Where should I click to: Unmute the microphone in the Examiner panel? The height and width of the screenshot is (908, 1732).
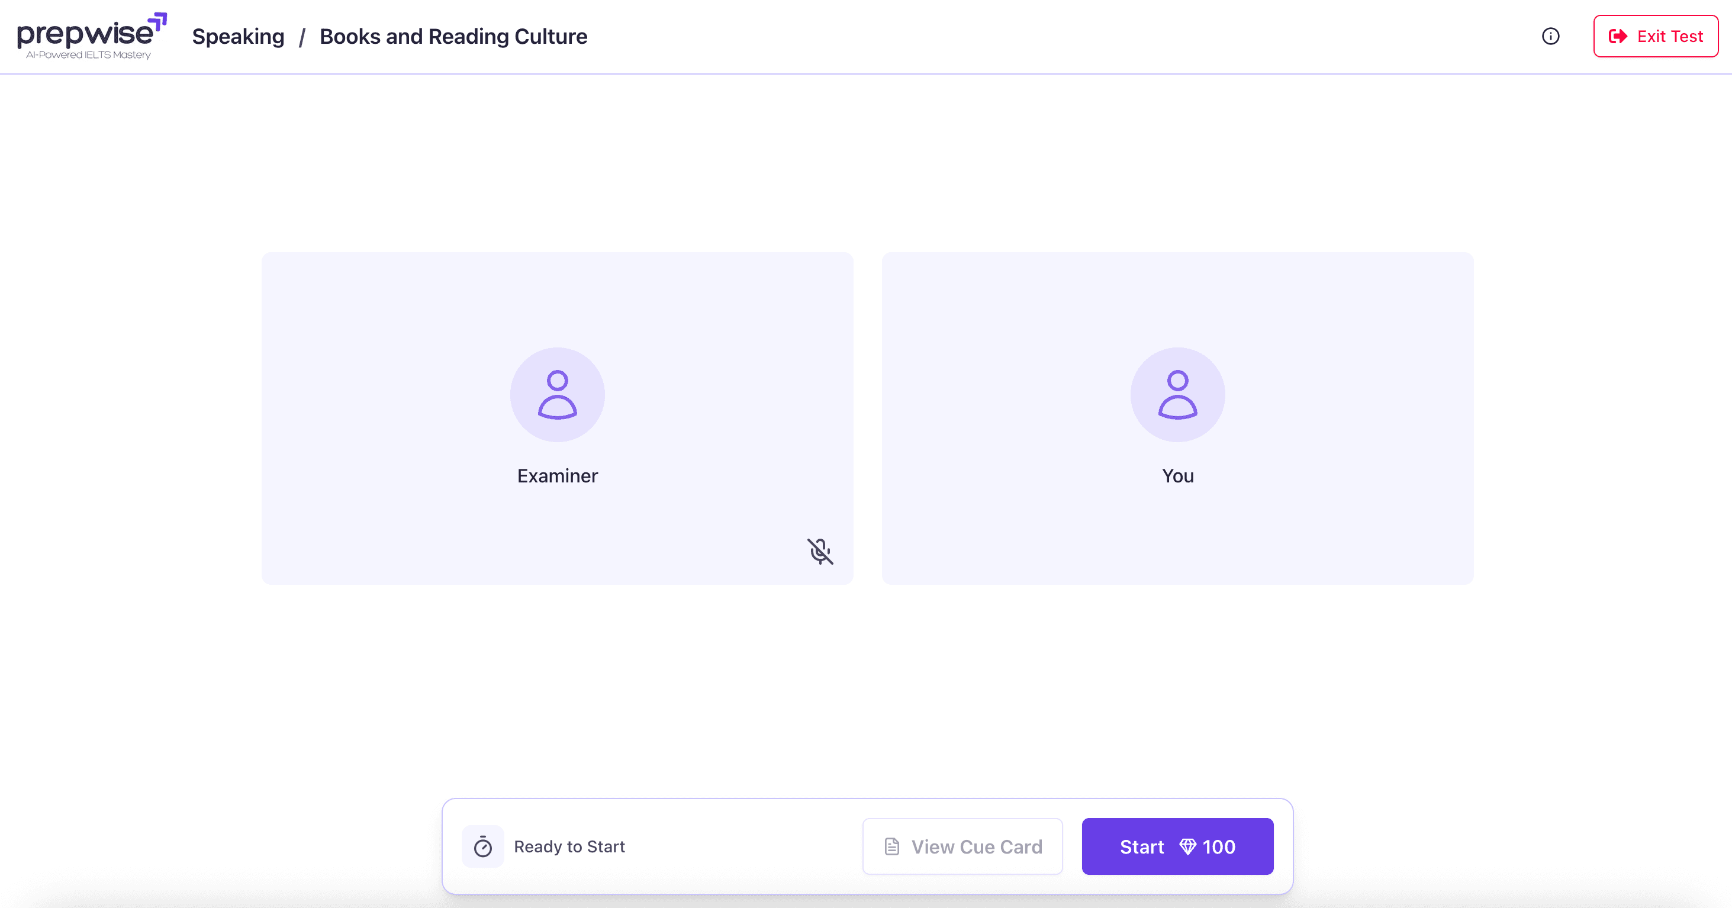820,551
